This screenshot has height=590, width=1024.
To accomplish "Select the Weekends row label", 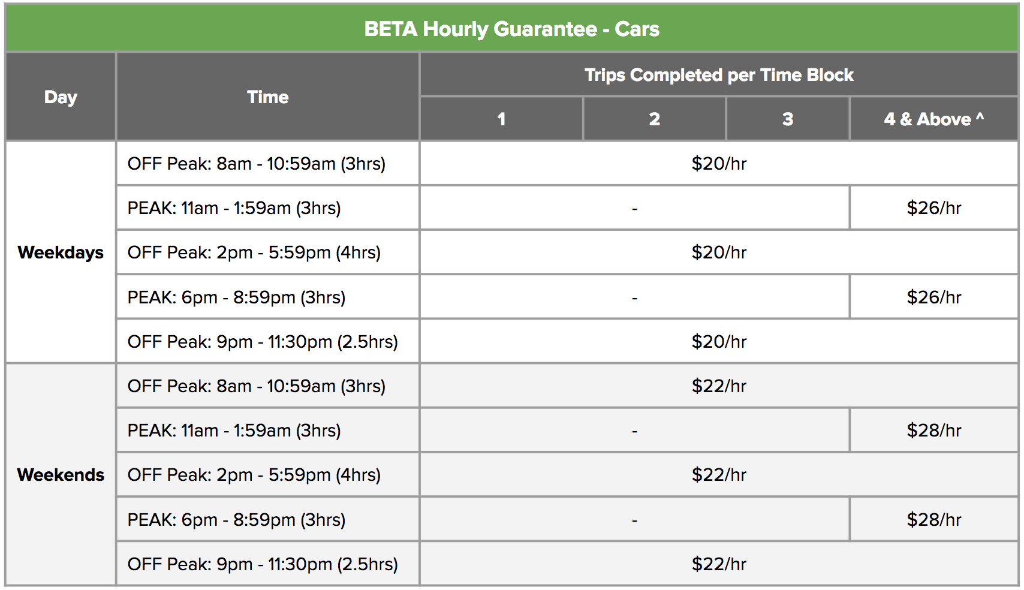I will click(x=61, y=475).
